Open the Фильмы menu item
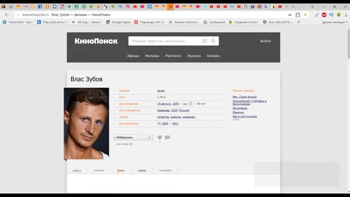 coord(152,56)
